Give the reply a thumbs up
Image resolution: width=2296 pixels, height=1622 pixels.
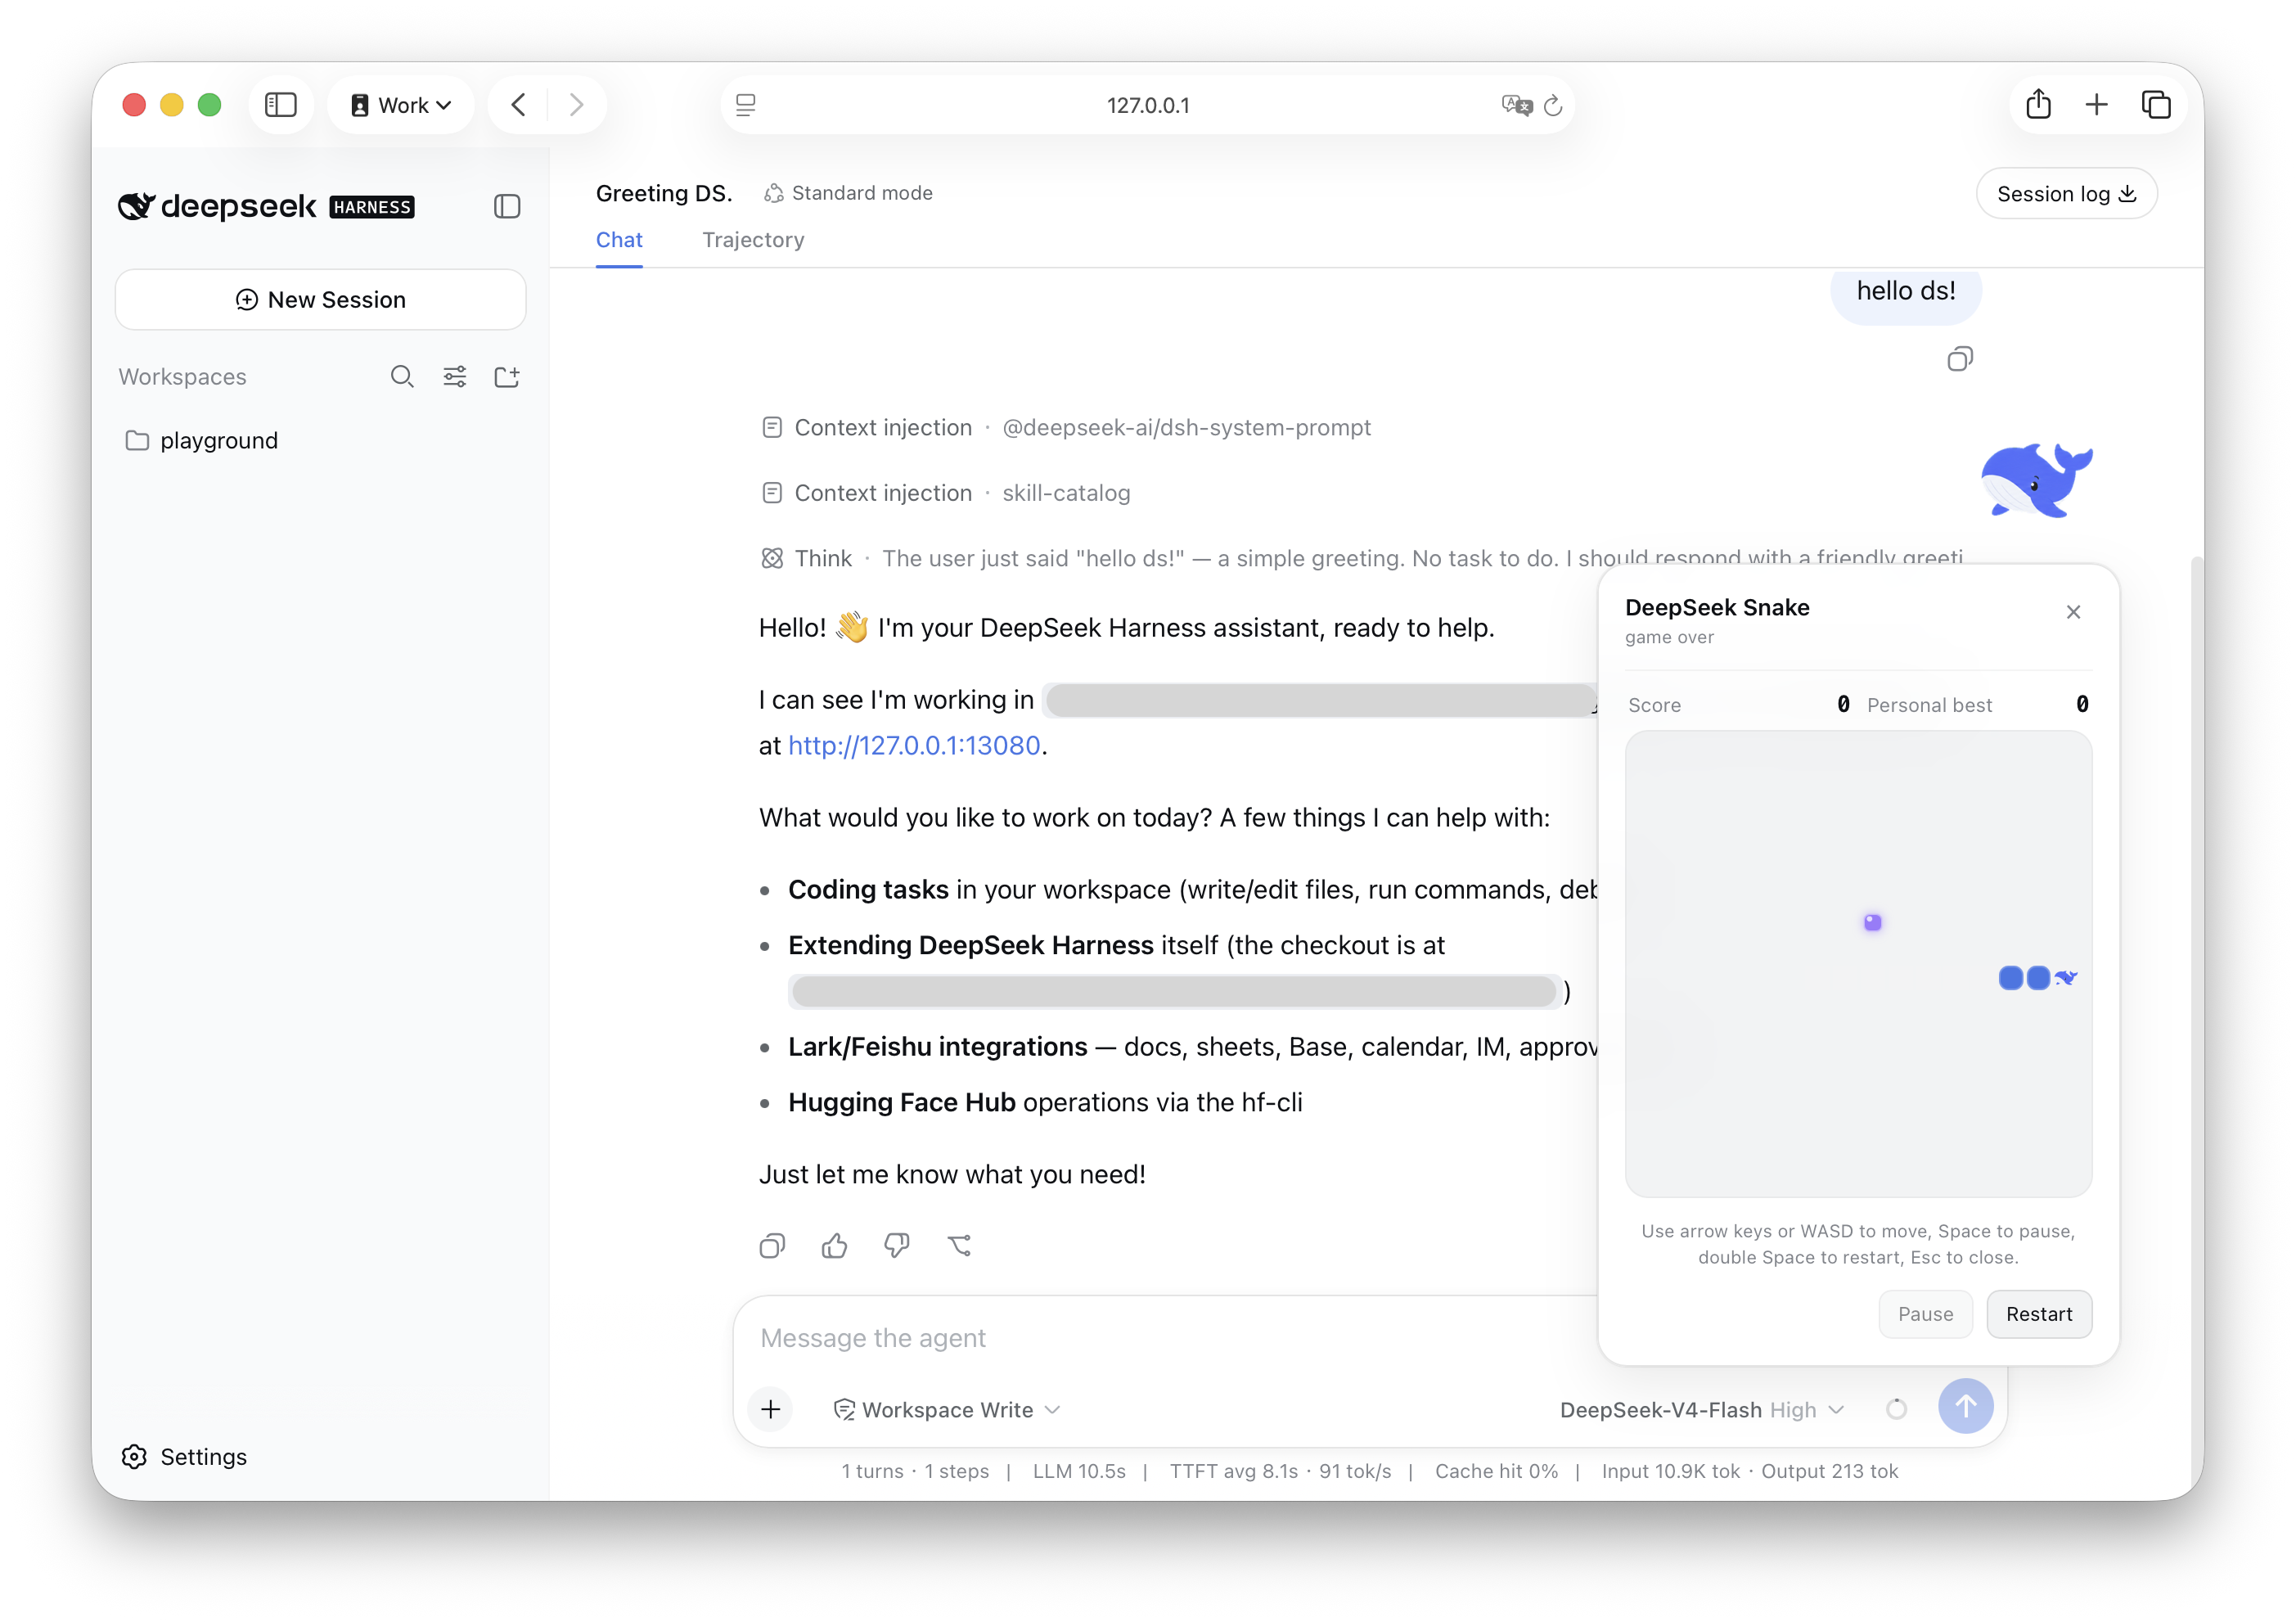834,1245
